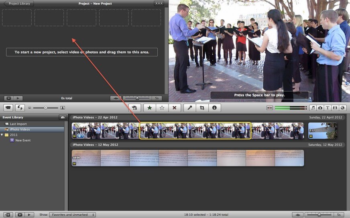This screenshot has width=350, height=218.
Task: Click the '0s total' project duration text
Action: (67, 98)
